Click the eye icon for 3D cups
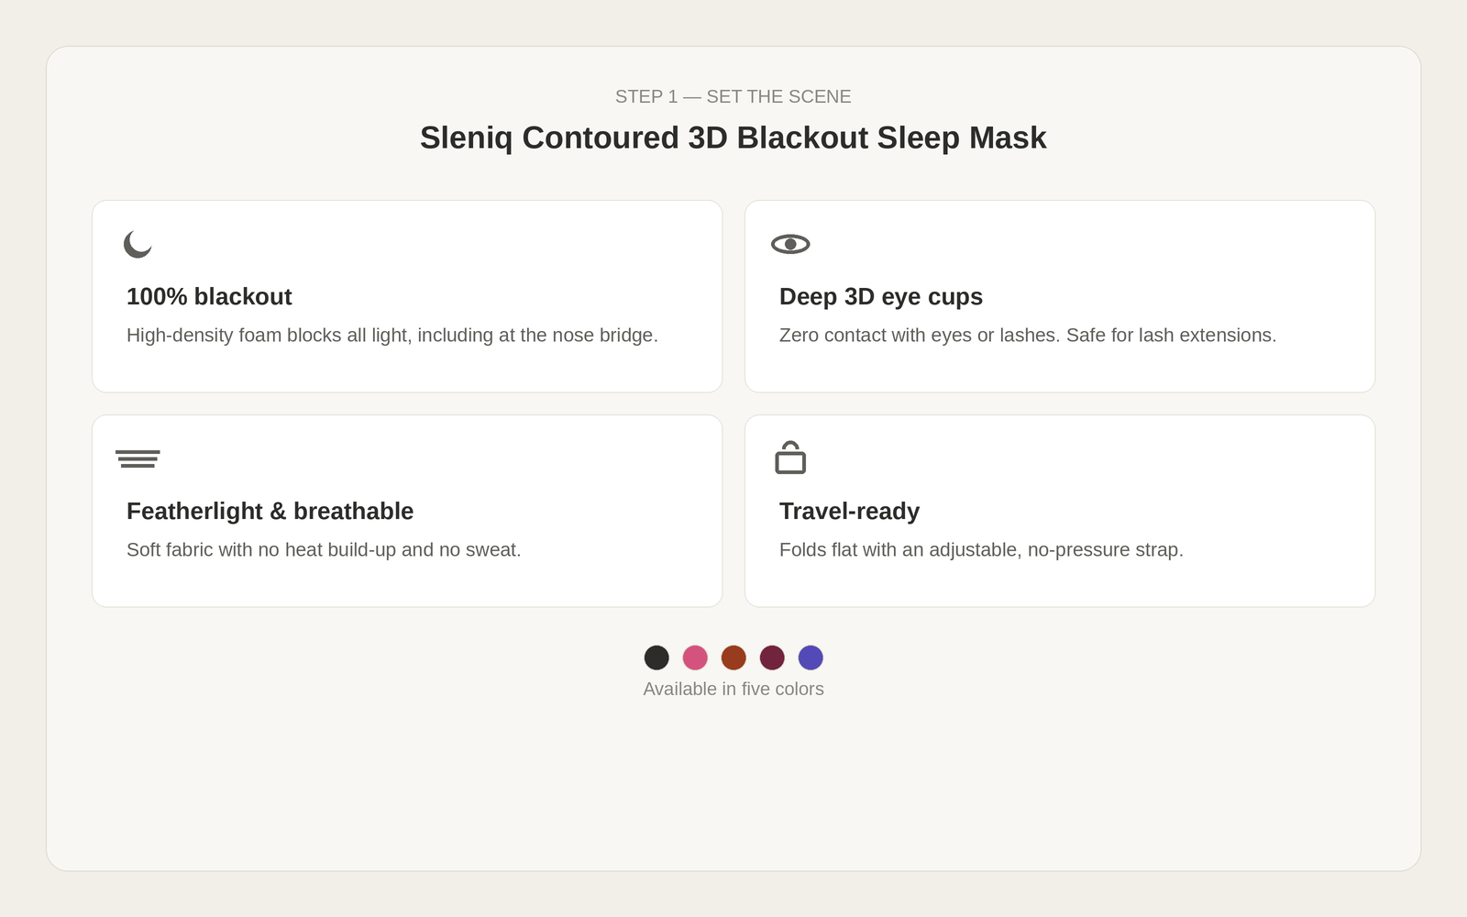This screenshot has height=917, width=1467. [790, 244]
